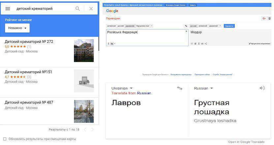Click the input box with Російська Федерація
Screen dimensions: 274x145
tap(147, 38)
